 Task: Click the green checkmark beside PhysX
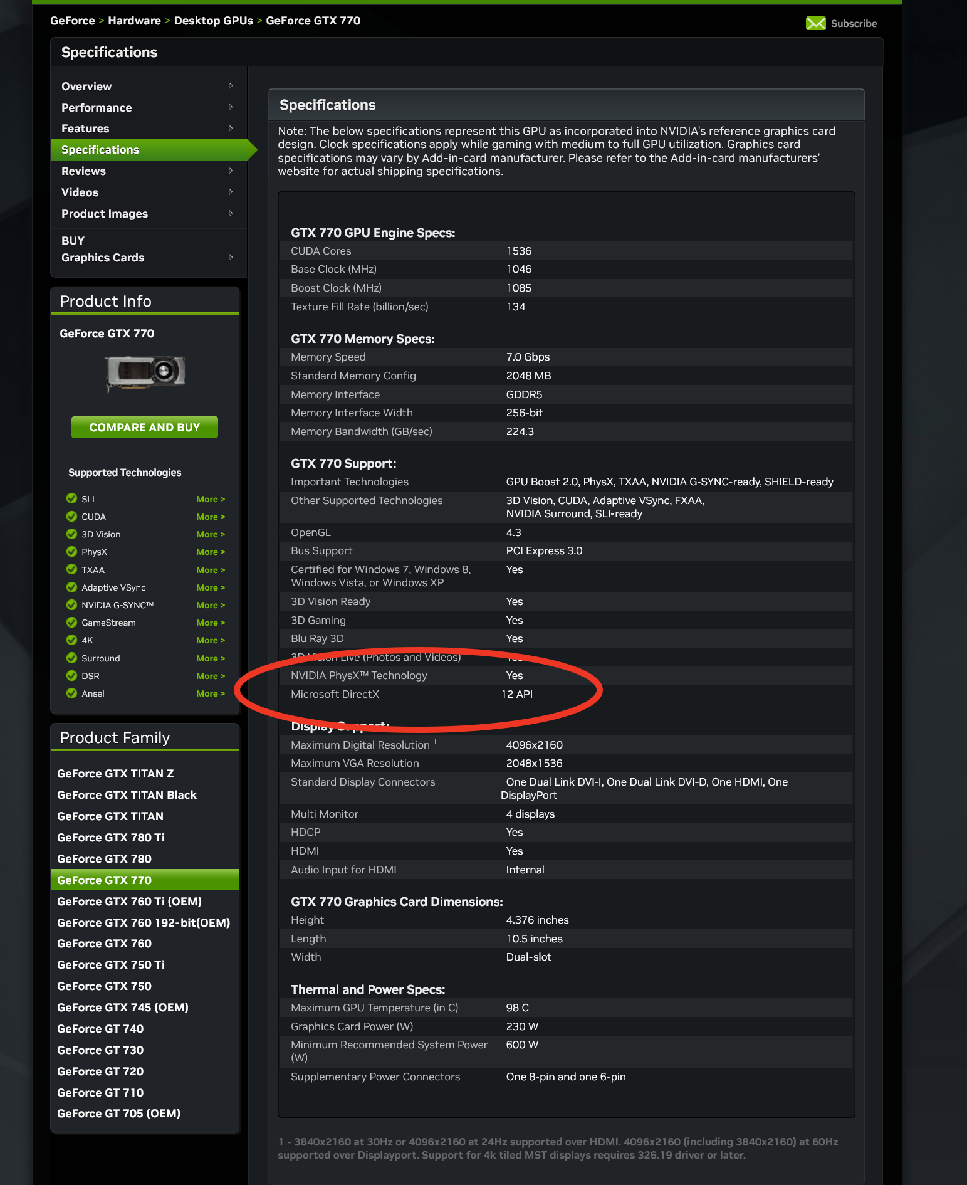pos(71,552)
